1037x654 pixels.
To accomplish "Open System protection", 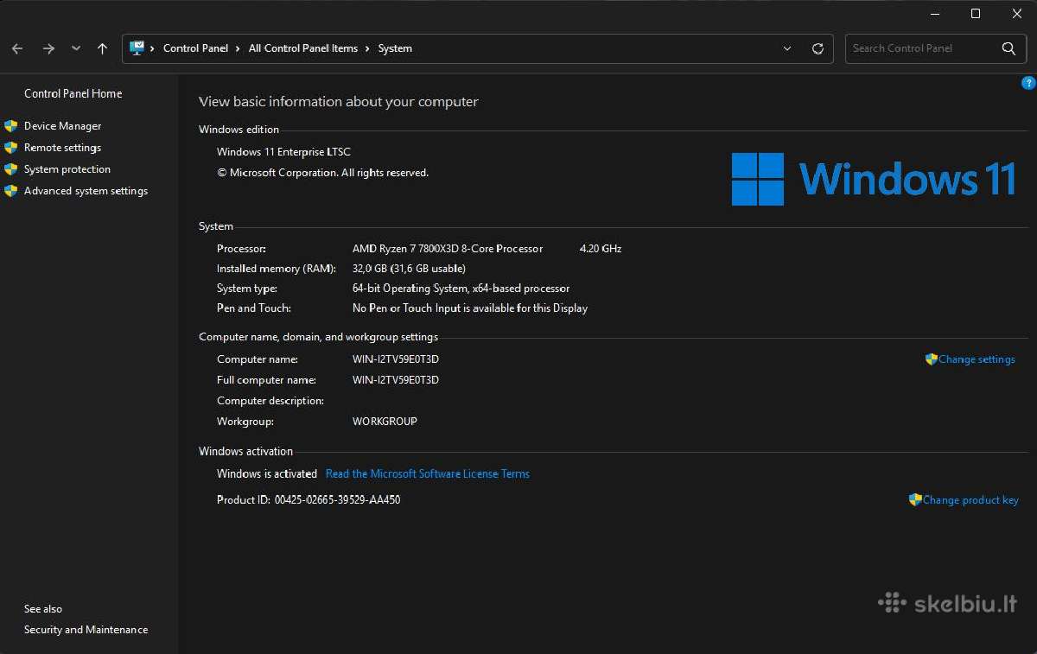I will click(x=67, y=169).
